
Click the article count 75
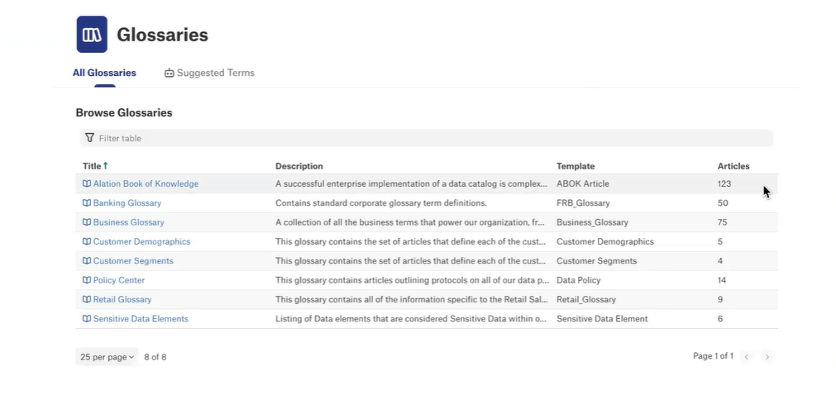[723, 221]
